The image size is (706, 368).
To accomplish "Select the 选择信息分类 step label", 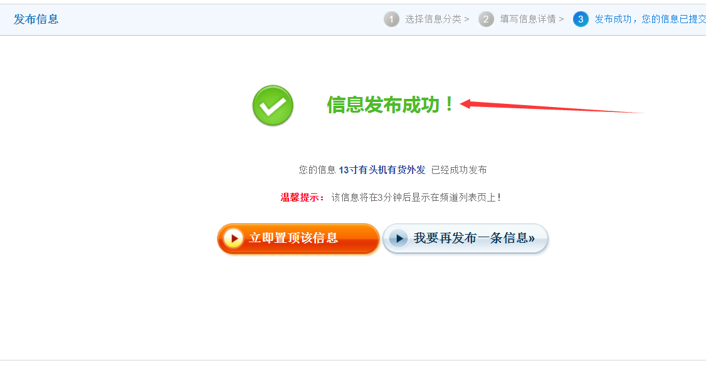I will pos(433,19).
